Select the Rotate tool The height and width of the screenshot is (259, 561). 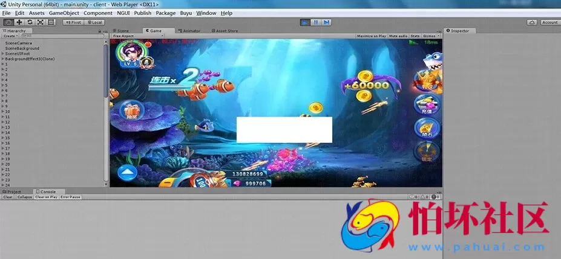click(x=30, y=22)
